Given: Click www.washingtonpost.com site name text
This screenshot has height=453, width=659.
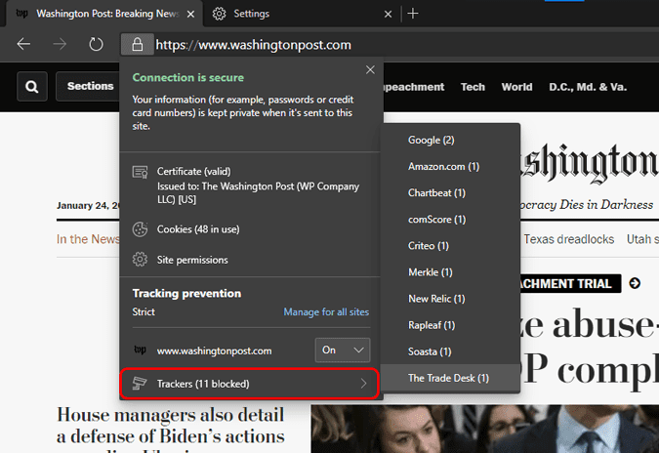Looking at the screenshot, I should [215, 350].
